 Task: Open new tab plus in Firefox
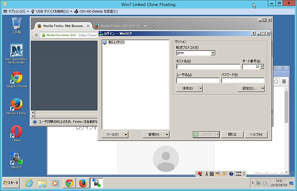click(154, 26)
